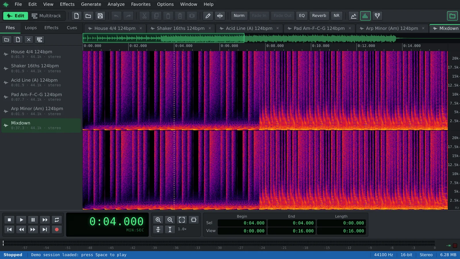Toggle the spectral display bars icon

click(x=365, y=16)
